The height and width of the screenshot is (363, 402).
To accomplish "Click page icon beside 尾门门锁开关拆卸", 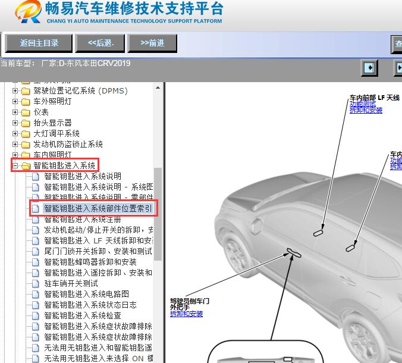I will click(x=35, y=251).
